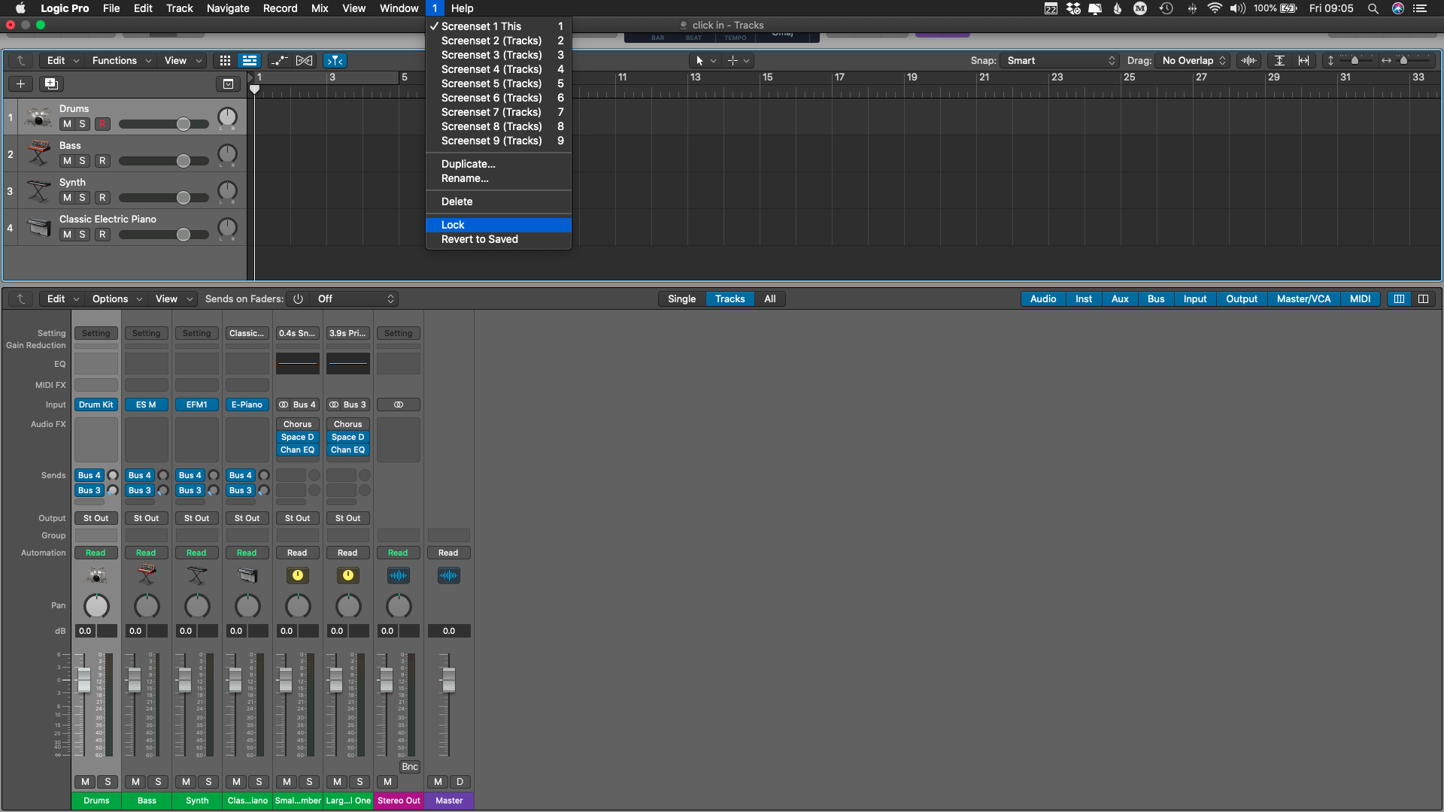
Task: Click the Master strip waveform icon
Action: [449, 575]
